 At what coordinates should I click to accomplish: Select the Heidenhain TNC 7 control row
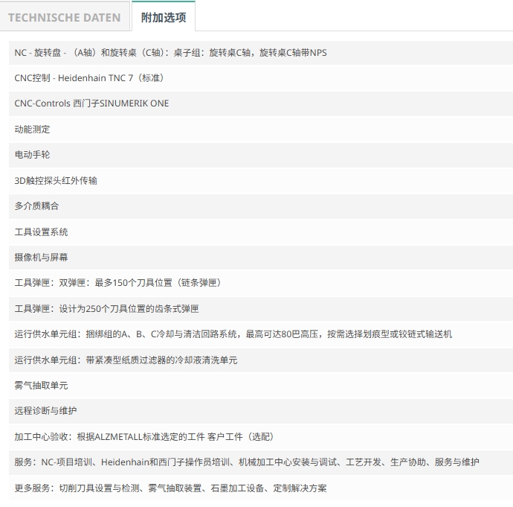pos(261,78)
